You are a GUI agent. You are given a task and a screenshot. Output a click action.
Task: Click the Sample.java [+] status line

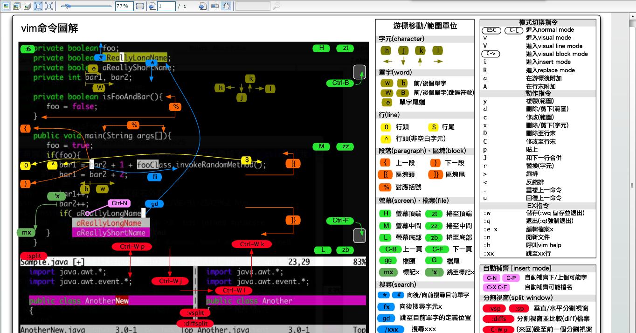193,262
